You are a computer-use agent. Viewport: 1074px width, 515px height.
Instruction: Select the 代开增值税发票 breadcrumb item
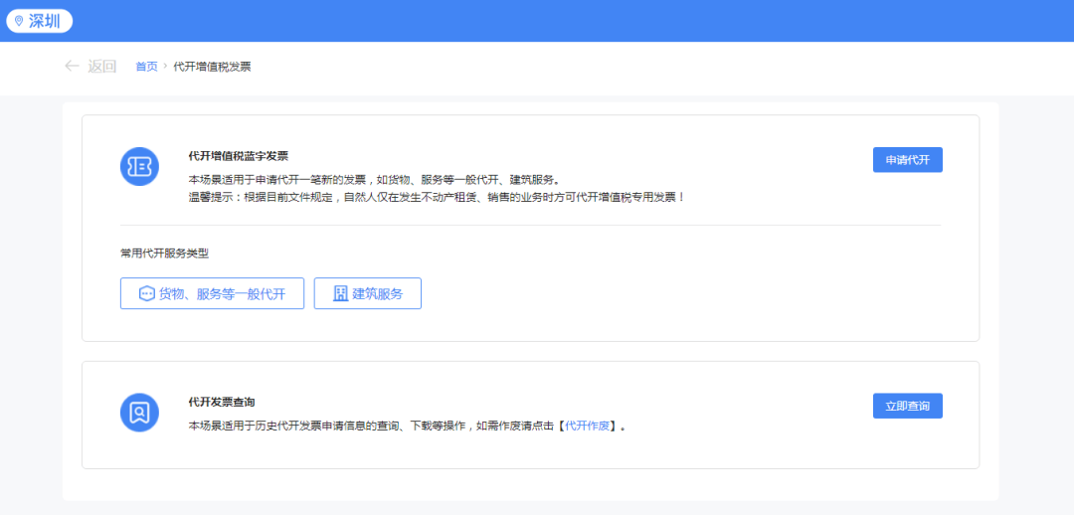(212, 67)
